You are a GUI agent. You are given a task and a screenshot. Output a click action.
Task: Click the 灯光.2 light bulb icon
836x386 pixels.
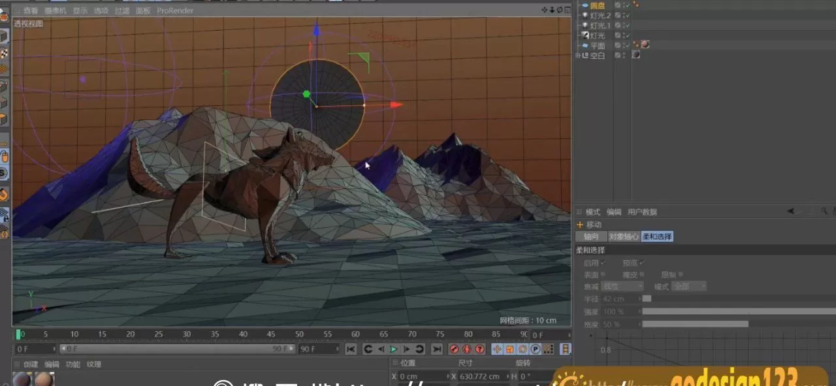click(587, 16)
